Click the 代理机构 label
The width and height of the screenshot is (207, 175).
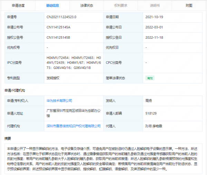(x=13, y=126)
